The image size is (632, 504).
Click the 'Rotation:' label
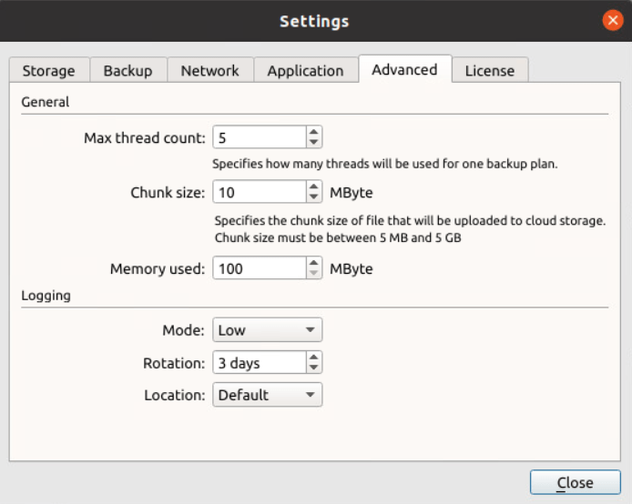click(x=174, y=363)
